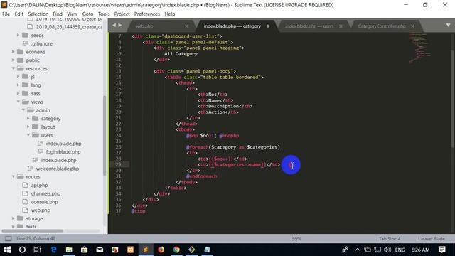Open Google Chrome from taskbar
The image size is (455, 256).
pyautogui.click(x=176, y=250)
